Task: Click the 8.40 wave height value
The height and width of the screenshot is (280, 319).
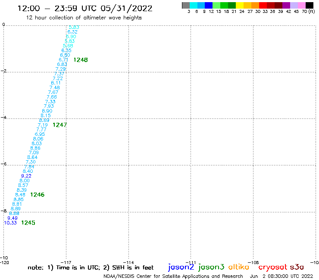Action: (28, 171)
